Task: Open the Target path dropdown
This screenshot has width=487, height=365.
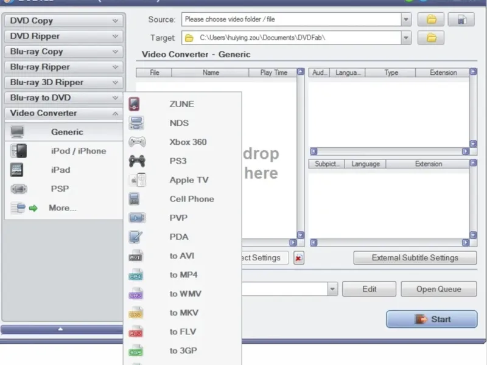Action: (406, 38)
